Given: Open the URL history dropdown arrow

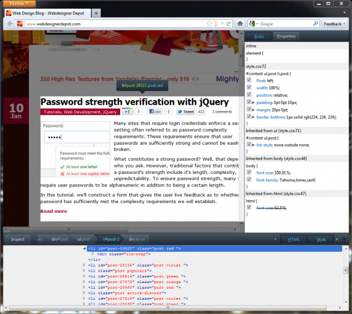Looking at the screenshot, I should pos(223,23).
